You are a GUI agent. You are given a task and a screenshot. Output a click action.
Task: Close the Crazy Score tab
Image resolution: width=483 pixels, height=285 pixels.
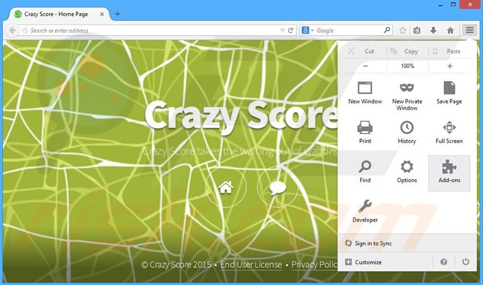(101, 14)
